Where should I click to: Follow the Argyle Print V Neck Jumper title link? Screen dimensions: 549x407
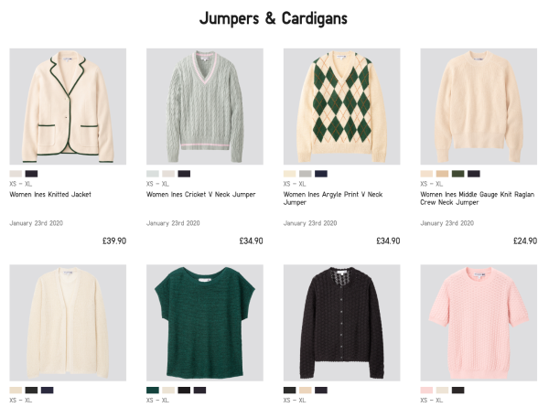tap(333, 198)
